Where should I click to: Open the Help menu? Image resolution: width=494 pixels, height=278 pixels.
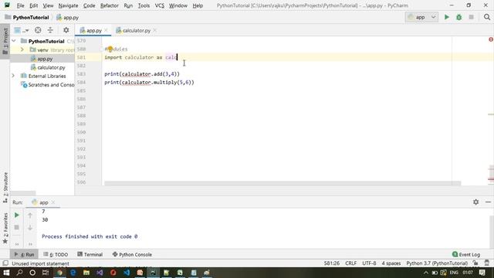(198, 5)
